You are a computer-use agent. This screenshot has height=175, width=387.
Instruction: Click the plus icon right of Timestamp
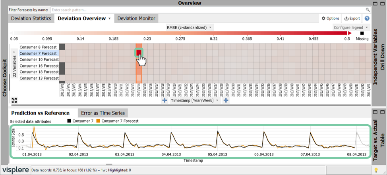[226, 100]
